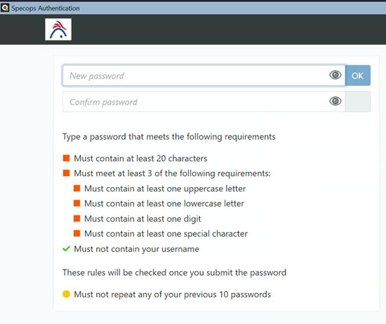
Task: Click the orange indicator for digit rule
Action: (x=77, y=219)
